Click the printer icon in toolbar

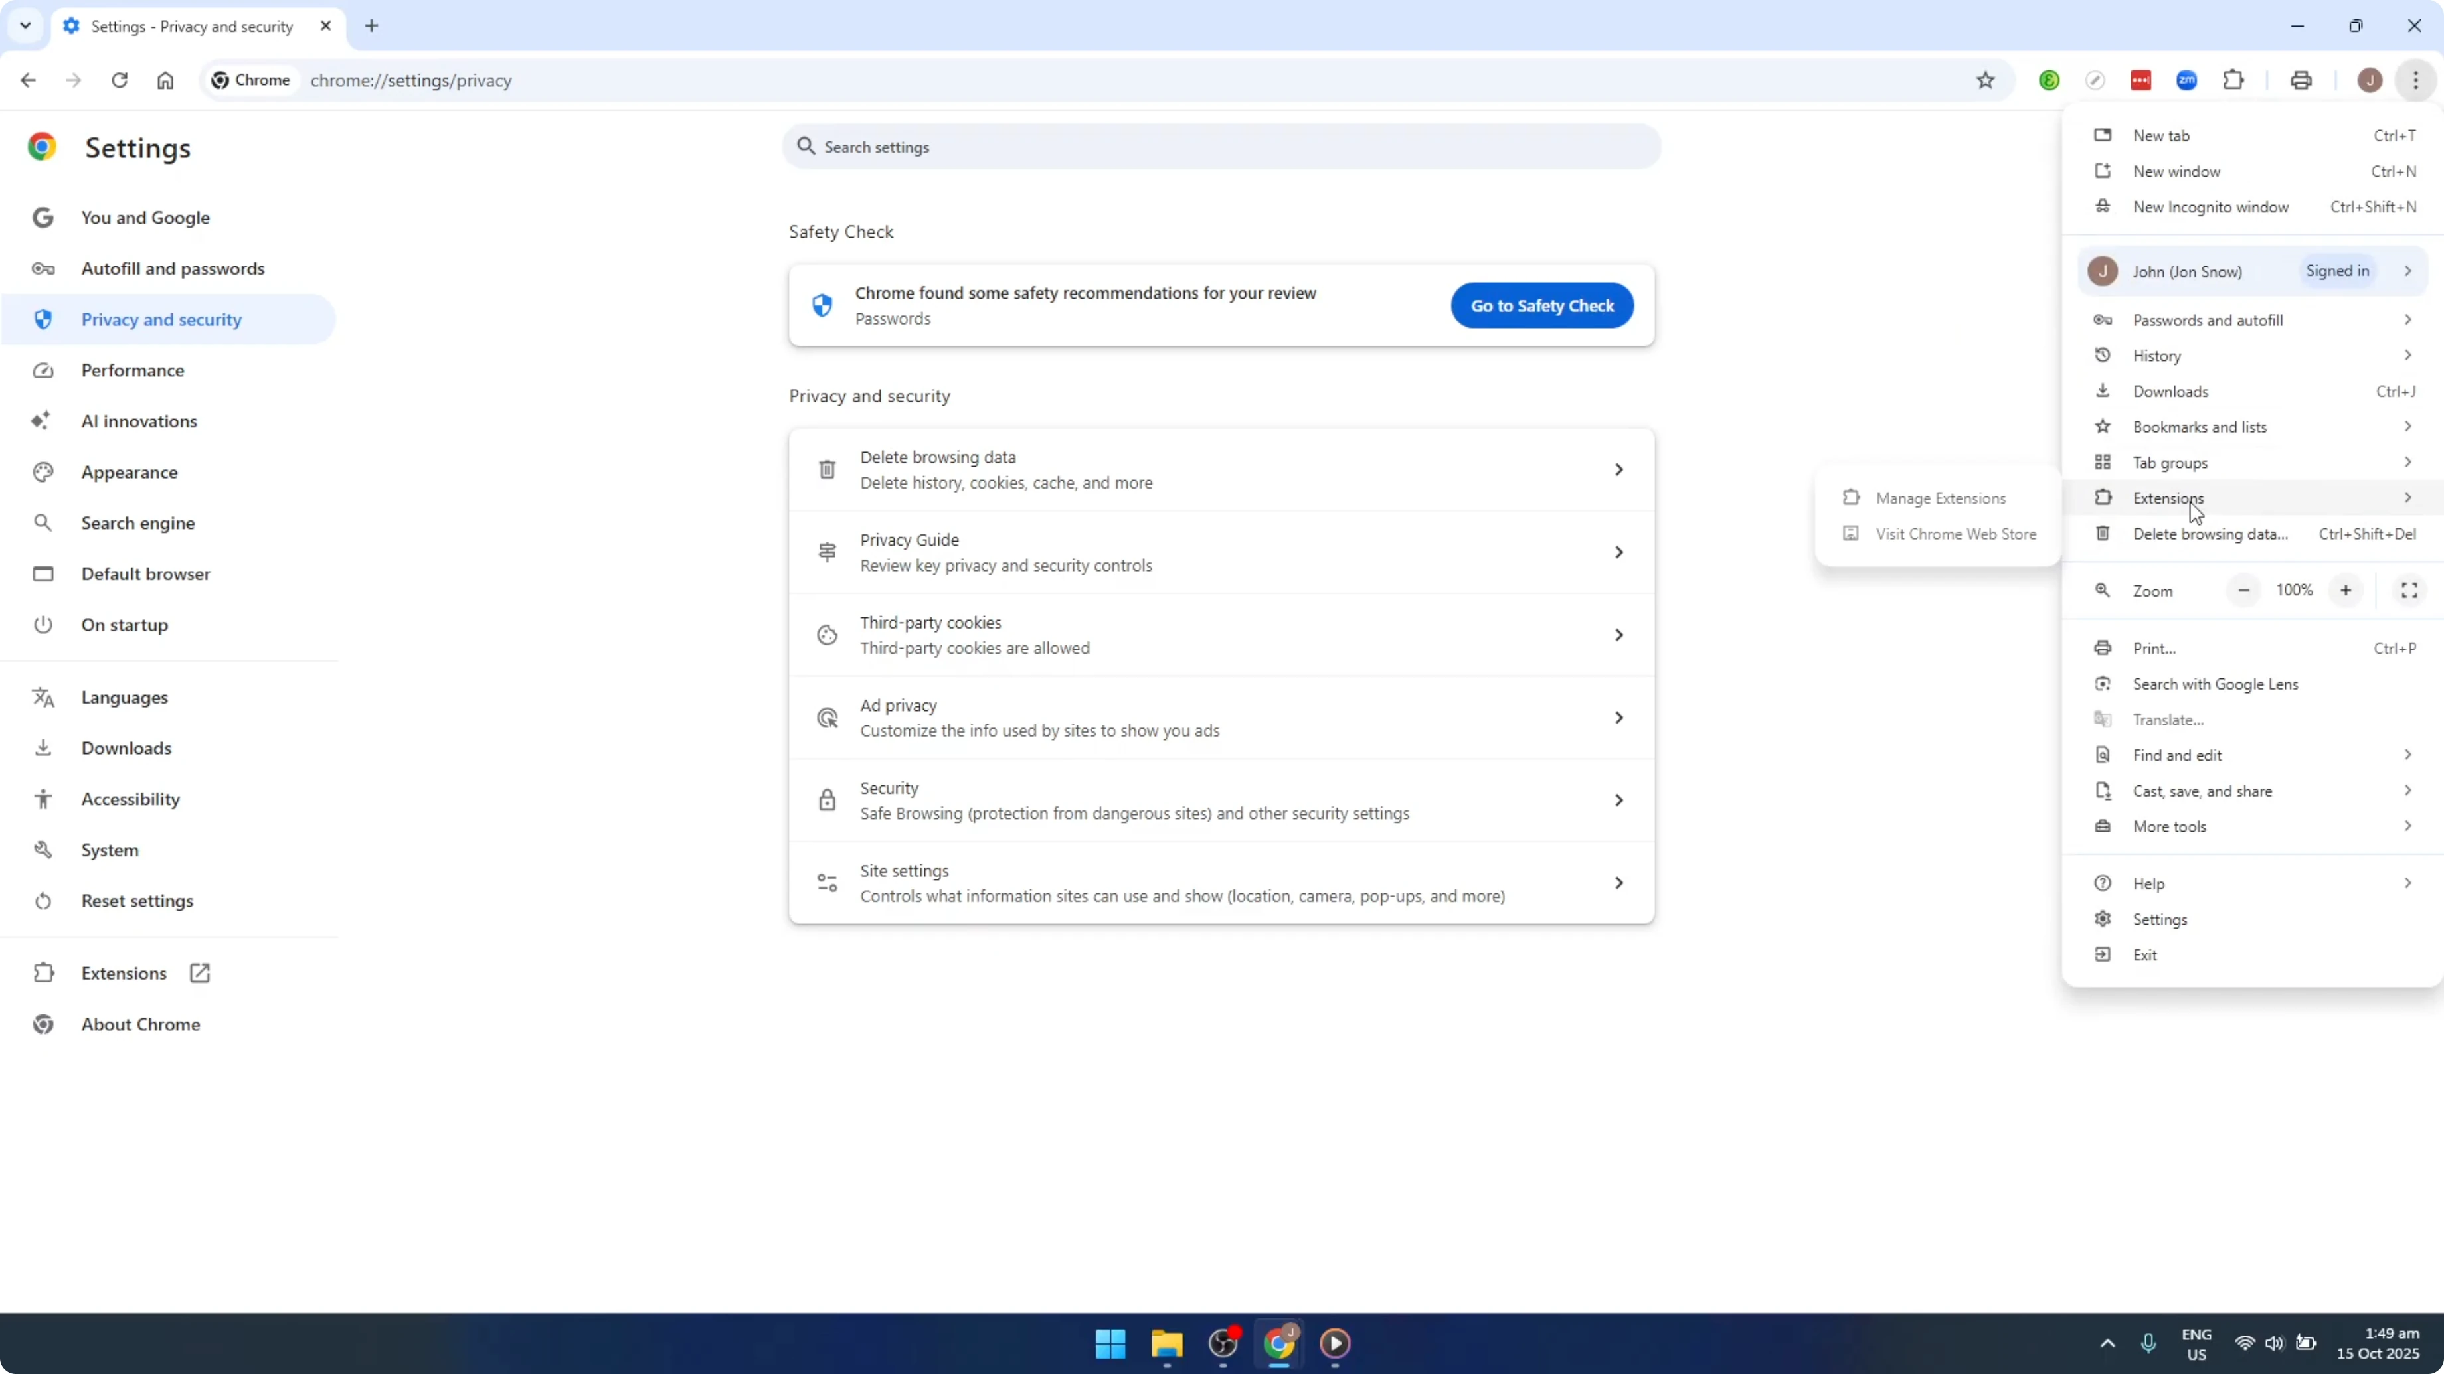(2301, 80)
